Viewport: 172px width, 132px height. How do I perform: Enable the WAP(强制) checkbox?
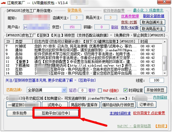tap(100, 90)
